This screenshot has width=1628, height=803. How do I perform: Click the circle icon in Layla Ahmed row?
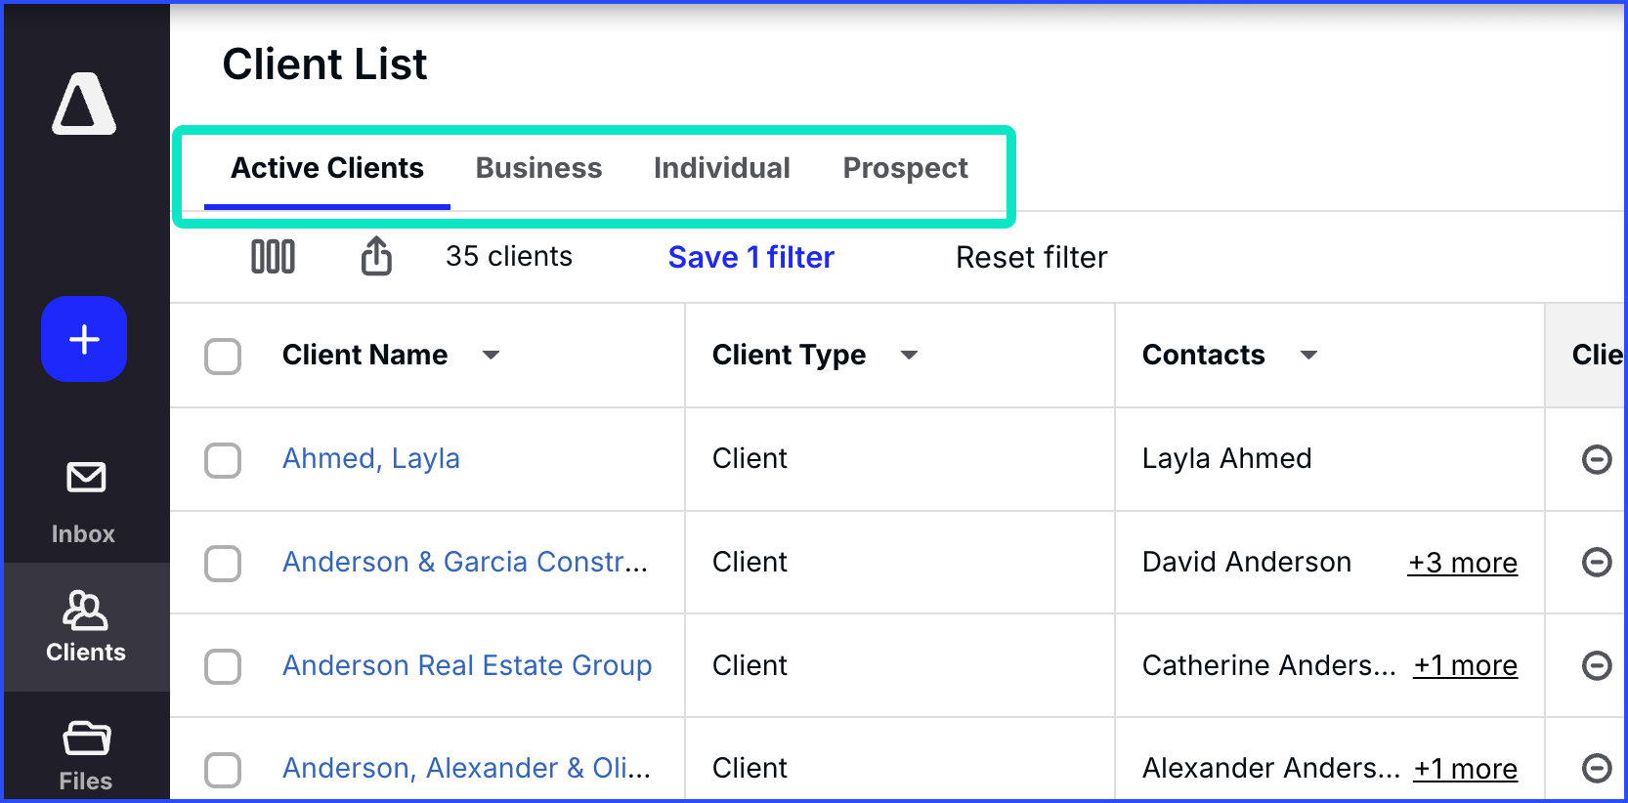tap(1596, 459)
